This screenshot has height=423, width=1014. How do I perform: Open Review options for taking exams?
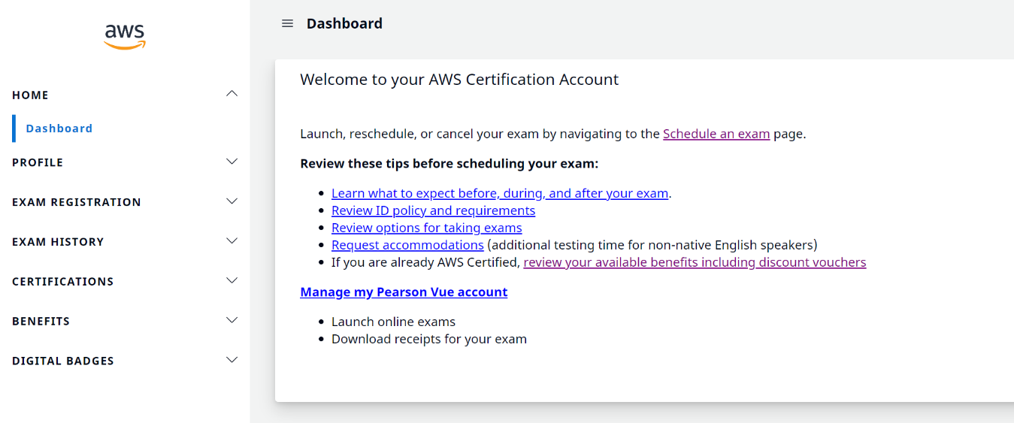pos(426,228)
